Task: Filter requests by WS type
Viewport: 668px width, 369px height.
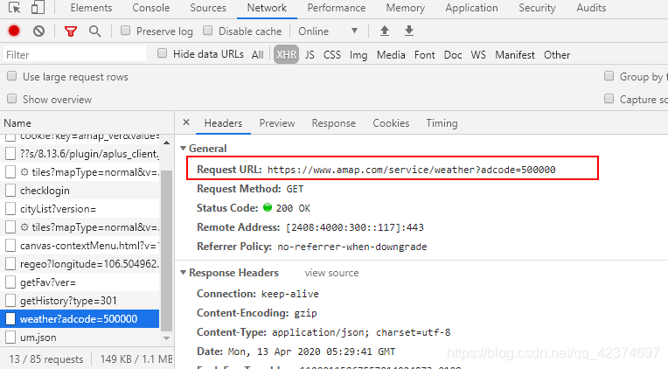Action: click(478, 55)
